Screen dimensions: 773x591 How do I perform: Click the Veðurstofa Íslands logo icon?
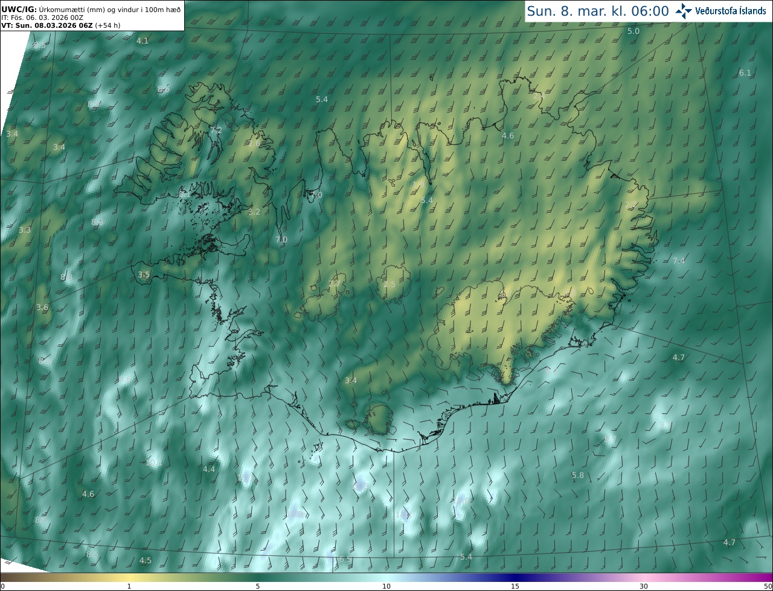click(x=684, y=11)
